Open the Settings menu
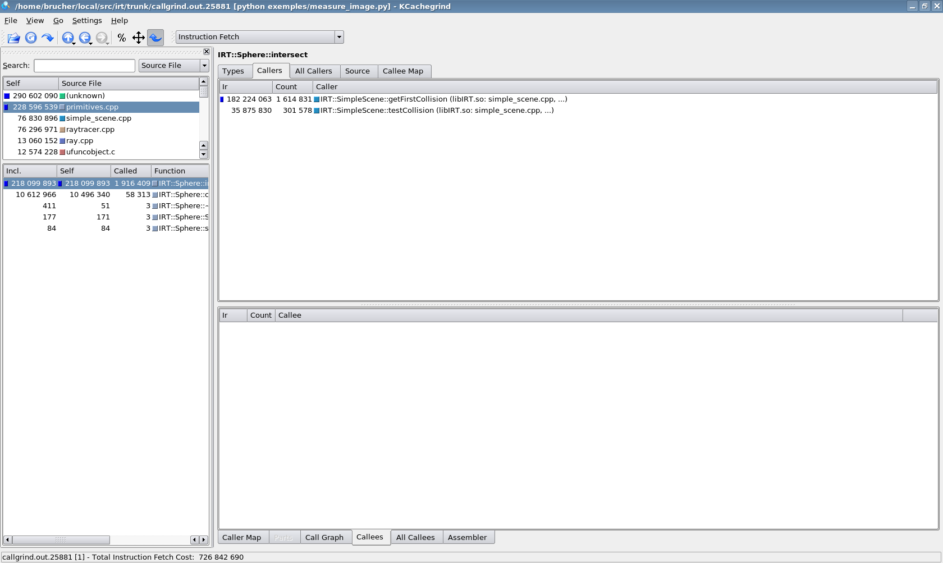 87,21
